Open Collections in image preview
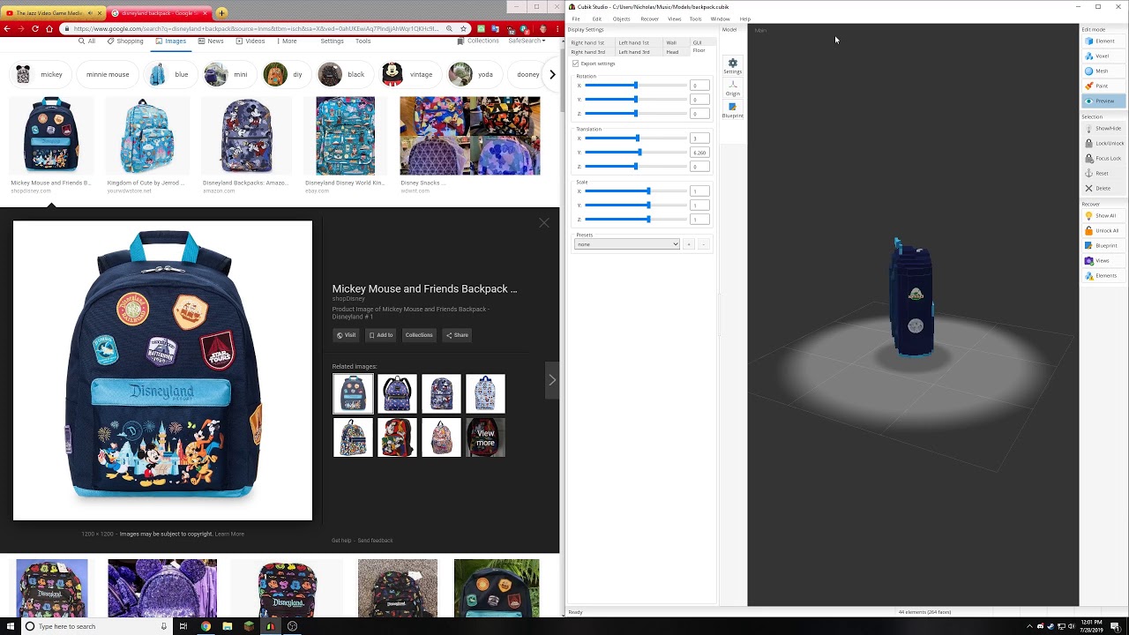Screen dimensions: 1129x635 (419, 335)
